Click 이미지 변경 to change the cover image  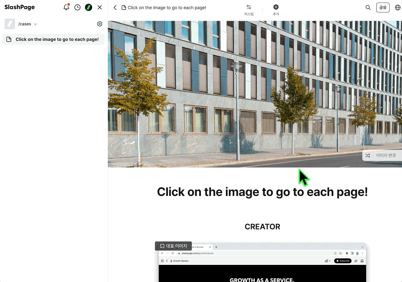382,155
